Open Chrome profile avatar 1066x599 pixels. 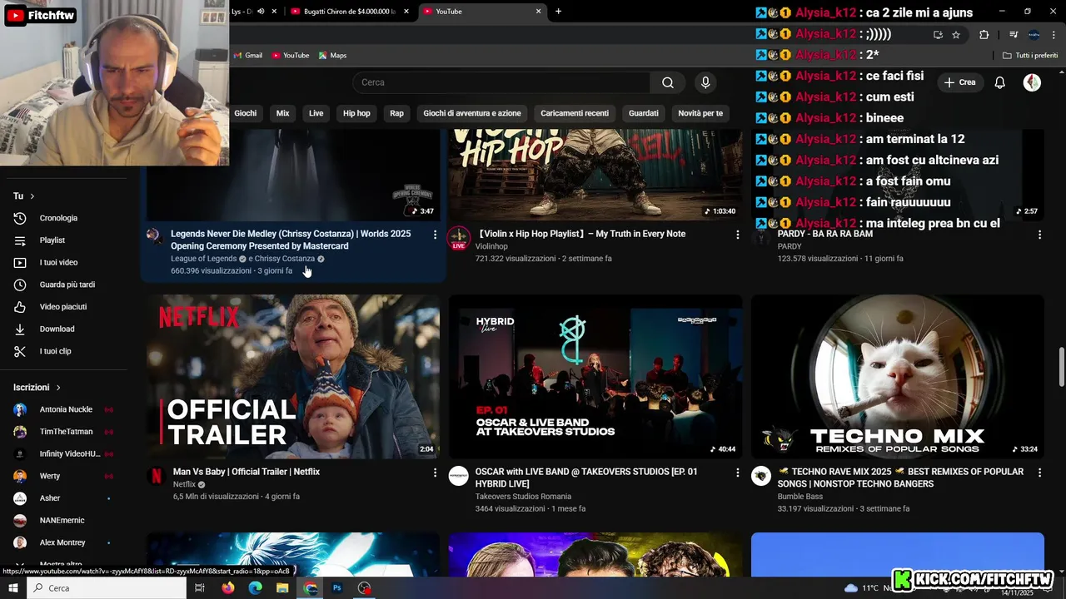pos(1034,35)
